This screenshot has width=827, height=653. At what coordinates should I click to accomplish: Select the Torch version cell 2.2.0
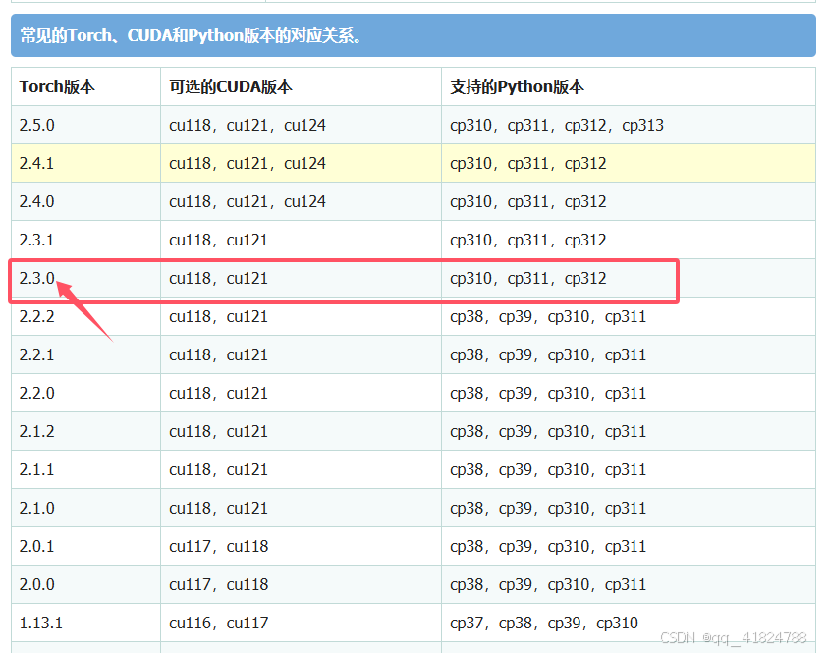[86, 393]
